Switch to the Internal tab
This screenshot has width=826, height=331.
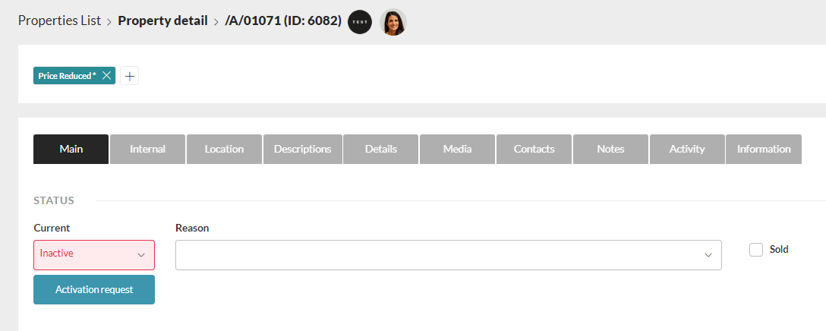148,149
